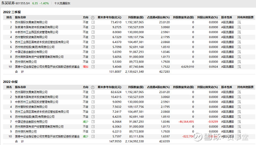This screenshot has width=256, height=145.
Task: Select value 4,629,010 share change
Action: [188, 67]
